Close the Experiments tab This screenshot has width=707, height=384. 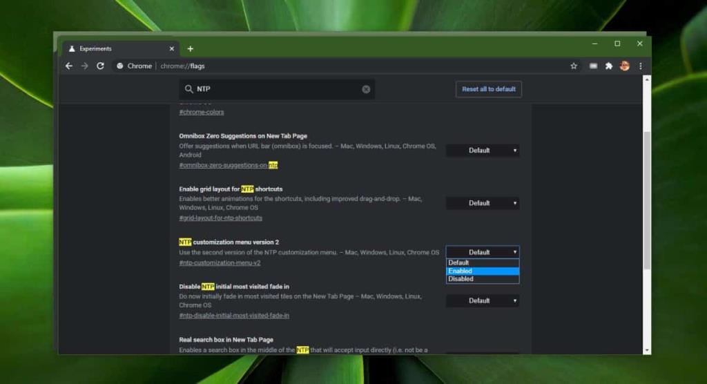pos(172,49)
